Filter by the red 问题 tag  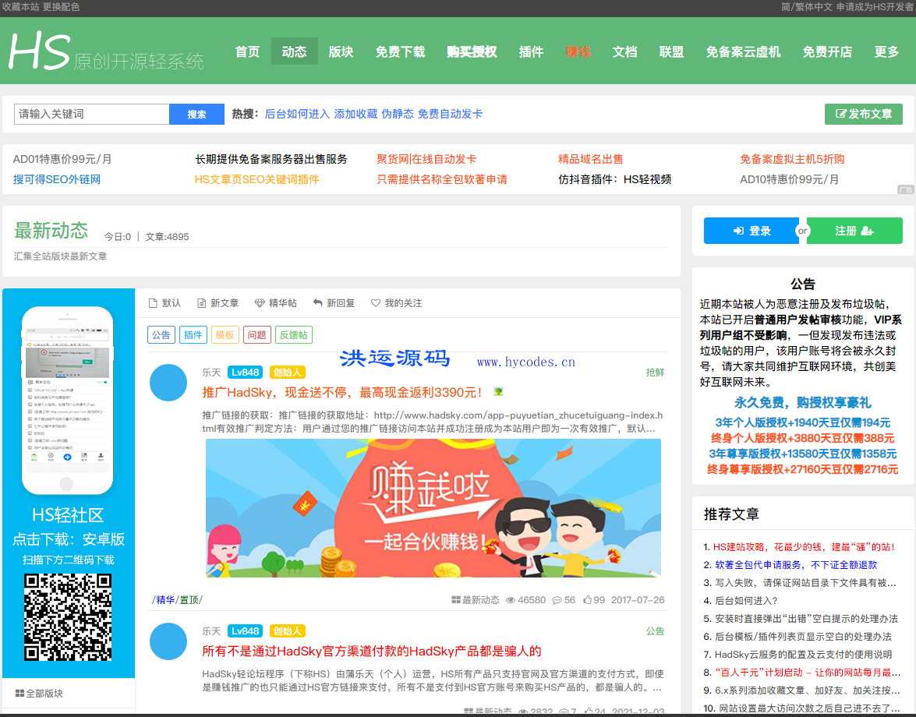click(x=257, y=334)
